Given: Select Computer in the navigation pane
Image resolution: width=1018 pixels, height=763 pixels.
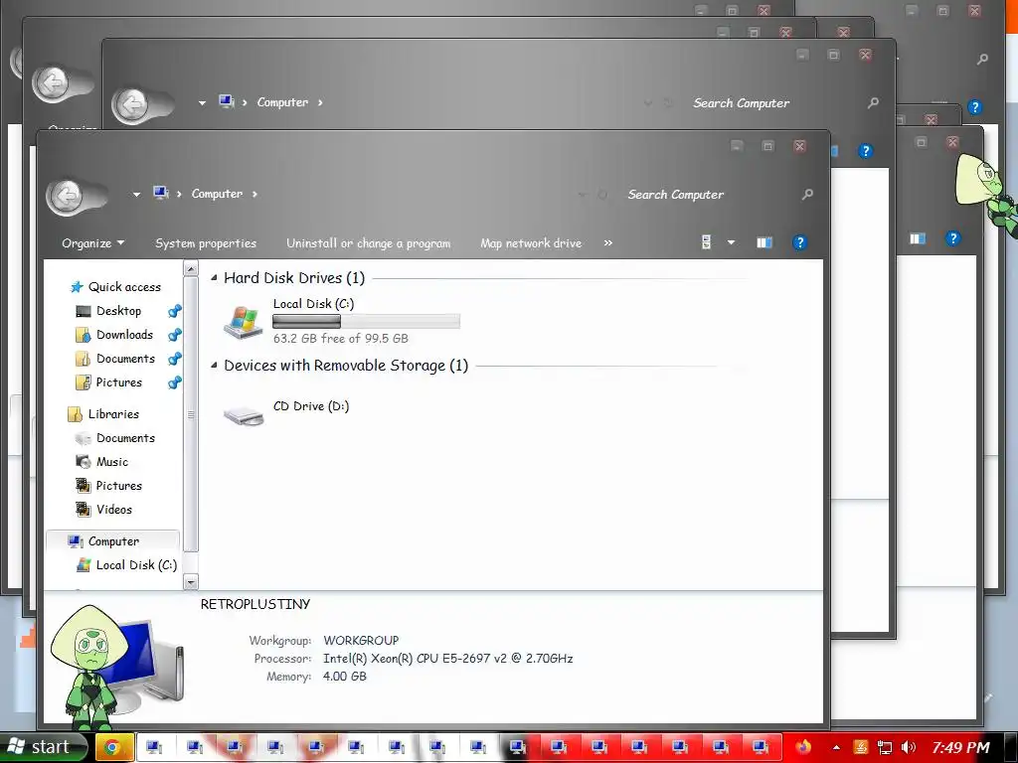Looking at the screenshot, I should tap(113, 541).
